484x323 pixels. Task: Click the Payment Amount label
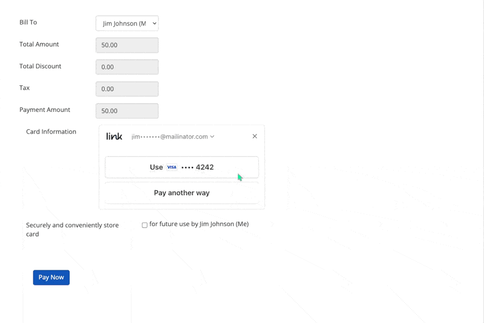[x=45, y=110]
